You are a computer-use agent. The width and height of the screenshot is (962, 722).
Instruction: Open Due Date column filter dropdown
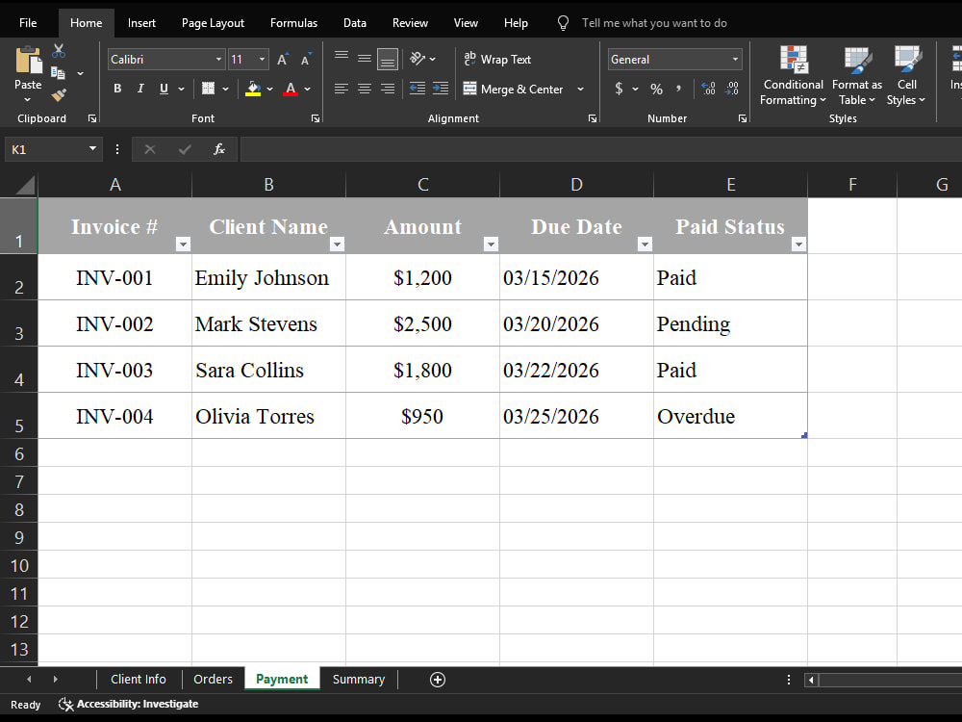click(x=645, y=245)
